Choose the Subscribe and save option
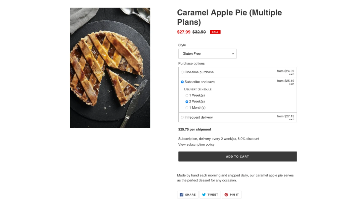This screenshot has height=205, width=364. (182, 82)
